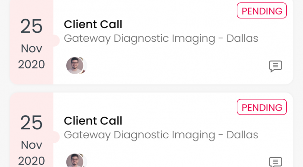Click the Nov month label on upper card
The height and width of the screenshot is (167, 303).
click(32, 48)
